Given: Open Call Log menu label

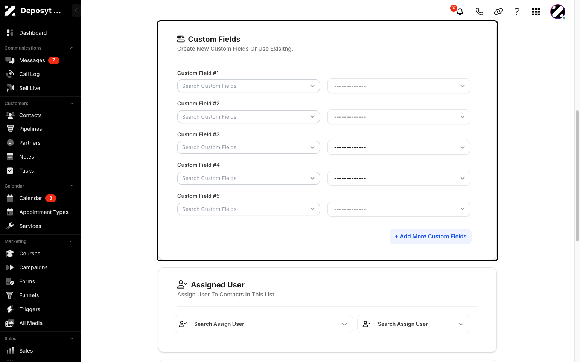Looking at the screenshot, I should (29, 74).
